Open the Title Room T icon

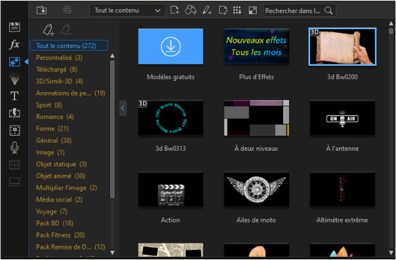pyautogui.click(x=15, y=96)
